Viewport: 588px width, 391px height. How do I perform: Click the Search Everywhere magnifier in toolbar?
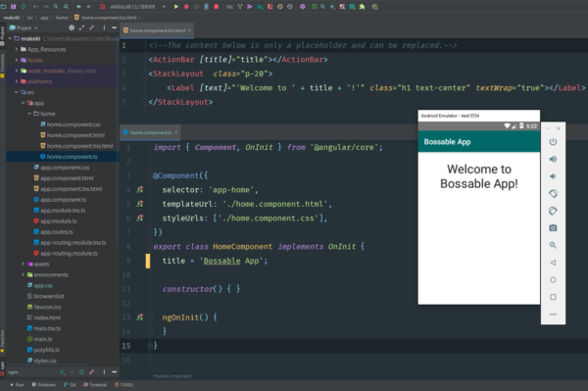322,7
